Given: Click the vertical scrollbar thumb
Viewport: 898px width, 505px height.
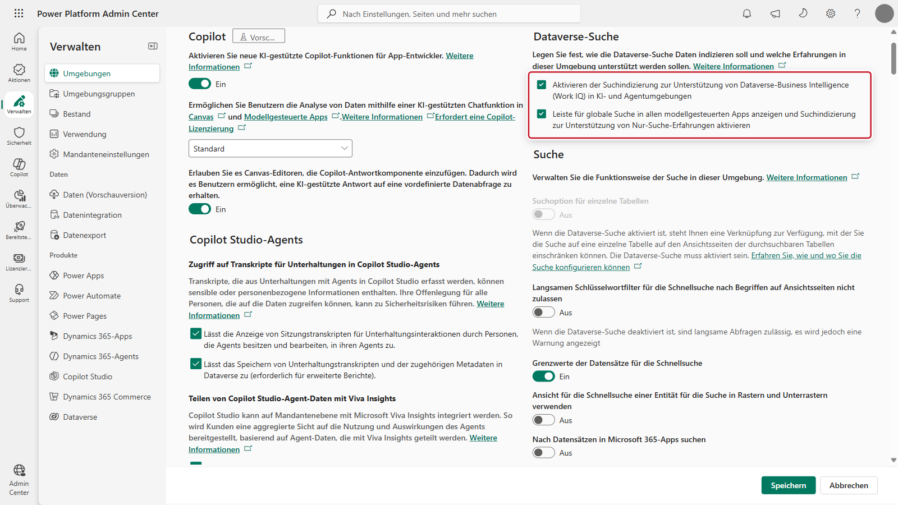Looking at the screenshot, I should point(894,58).
